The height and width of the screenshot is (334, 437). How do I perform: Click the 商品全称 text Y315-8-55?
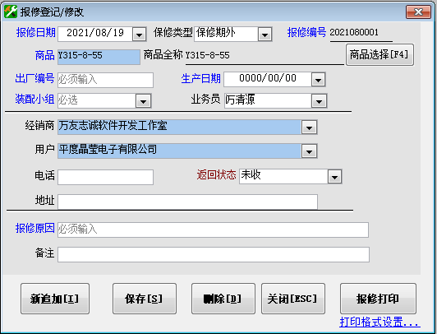208,55
